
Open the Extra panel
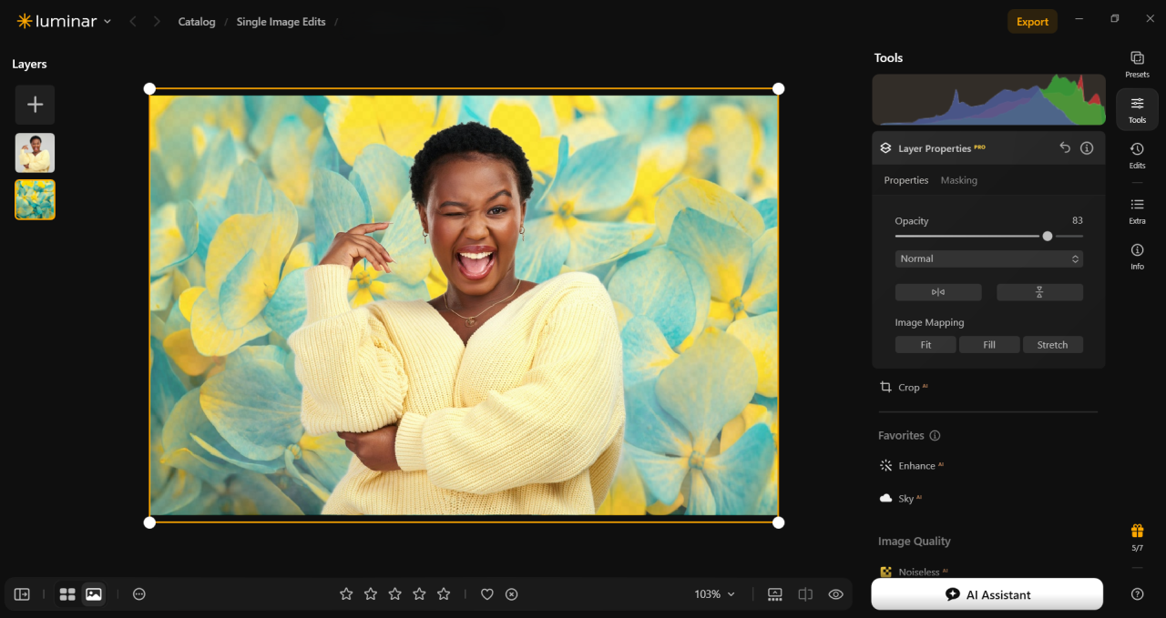1137,210
